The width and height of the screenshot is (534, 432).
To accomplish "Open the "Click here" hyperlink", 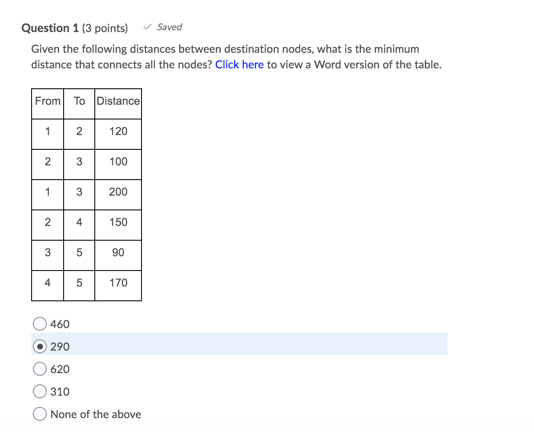I will (x=240, y=64).
